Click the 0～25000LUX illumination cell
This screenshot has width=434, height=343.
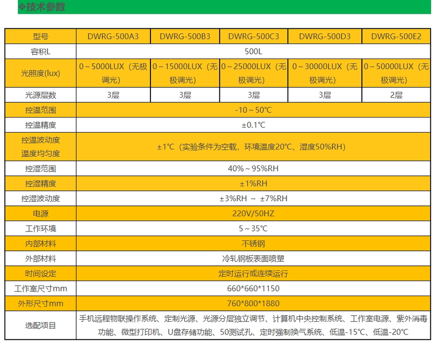[x=253, y=73]
